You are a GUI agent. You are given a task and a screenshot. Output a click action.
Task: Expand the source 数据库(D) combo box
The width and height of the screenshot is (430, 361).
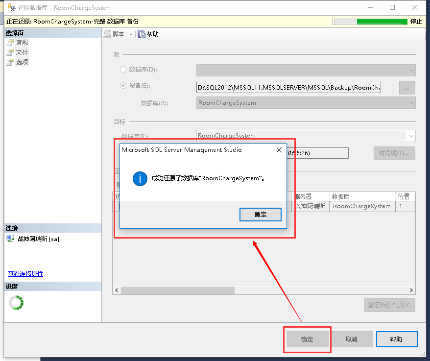411,70
